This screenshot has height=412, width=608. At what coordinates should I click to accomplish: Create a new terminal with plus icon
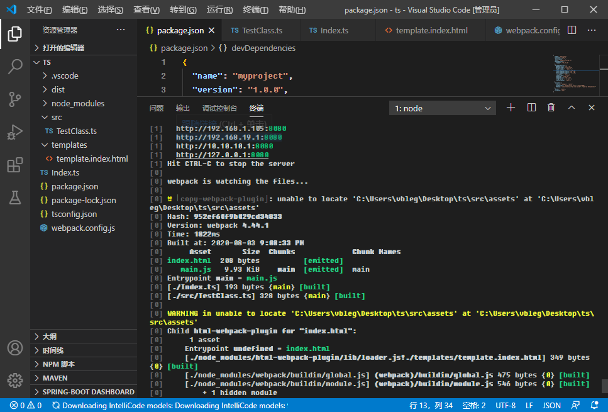[x=511, y=108]
